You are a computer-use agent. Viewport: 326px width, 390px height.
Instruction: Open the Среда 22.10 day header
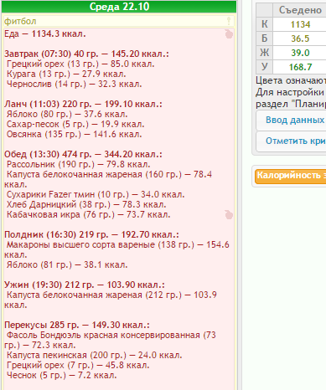click(119, 7)
